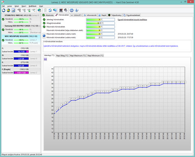Select the WDC WD20PURZ-85GU6Y0 disk
Viewport: 195px width, 157px height.
pos(21,39)
